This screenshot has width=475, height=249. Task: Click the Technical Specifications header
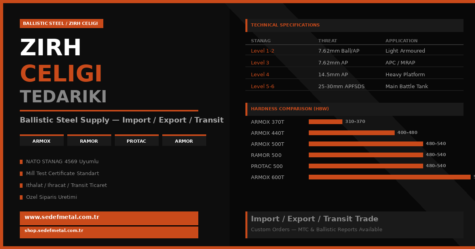(354, 25)
